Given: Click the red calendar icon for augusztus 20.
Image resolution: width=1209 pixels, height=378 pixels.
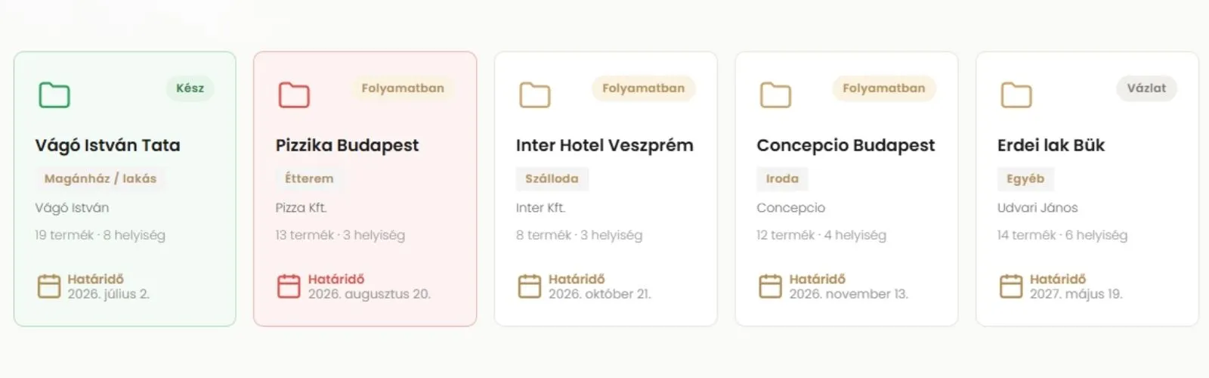Looking at the screenshot, I should coord(289,287).
